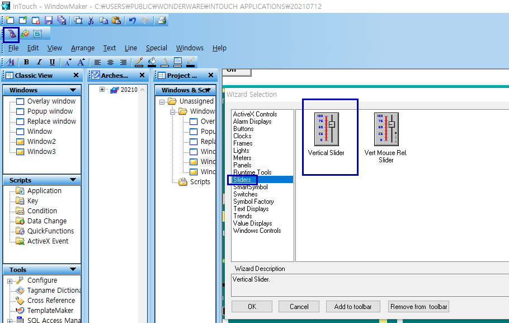Viewport: 509px width, 323px height.
Task: Click the Add to toolbar button
Action: point(353,306)
